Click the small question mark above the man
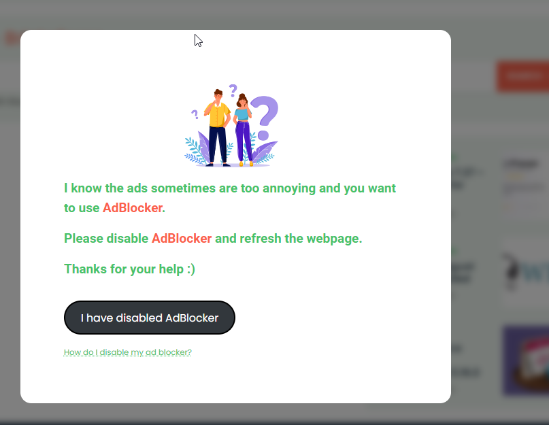 coord(233,90)
